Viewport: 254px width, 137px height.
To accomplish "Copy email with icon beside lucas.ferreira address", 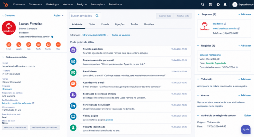I will pyautogui.click(x=52, y=37).
